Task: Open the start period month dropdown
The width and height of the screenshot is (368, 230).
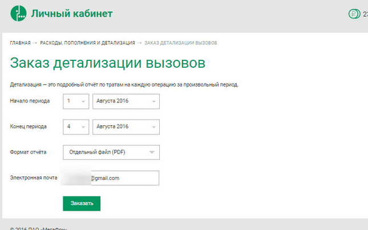Action: [126, 101]
